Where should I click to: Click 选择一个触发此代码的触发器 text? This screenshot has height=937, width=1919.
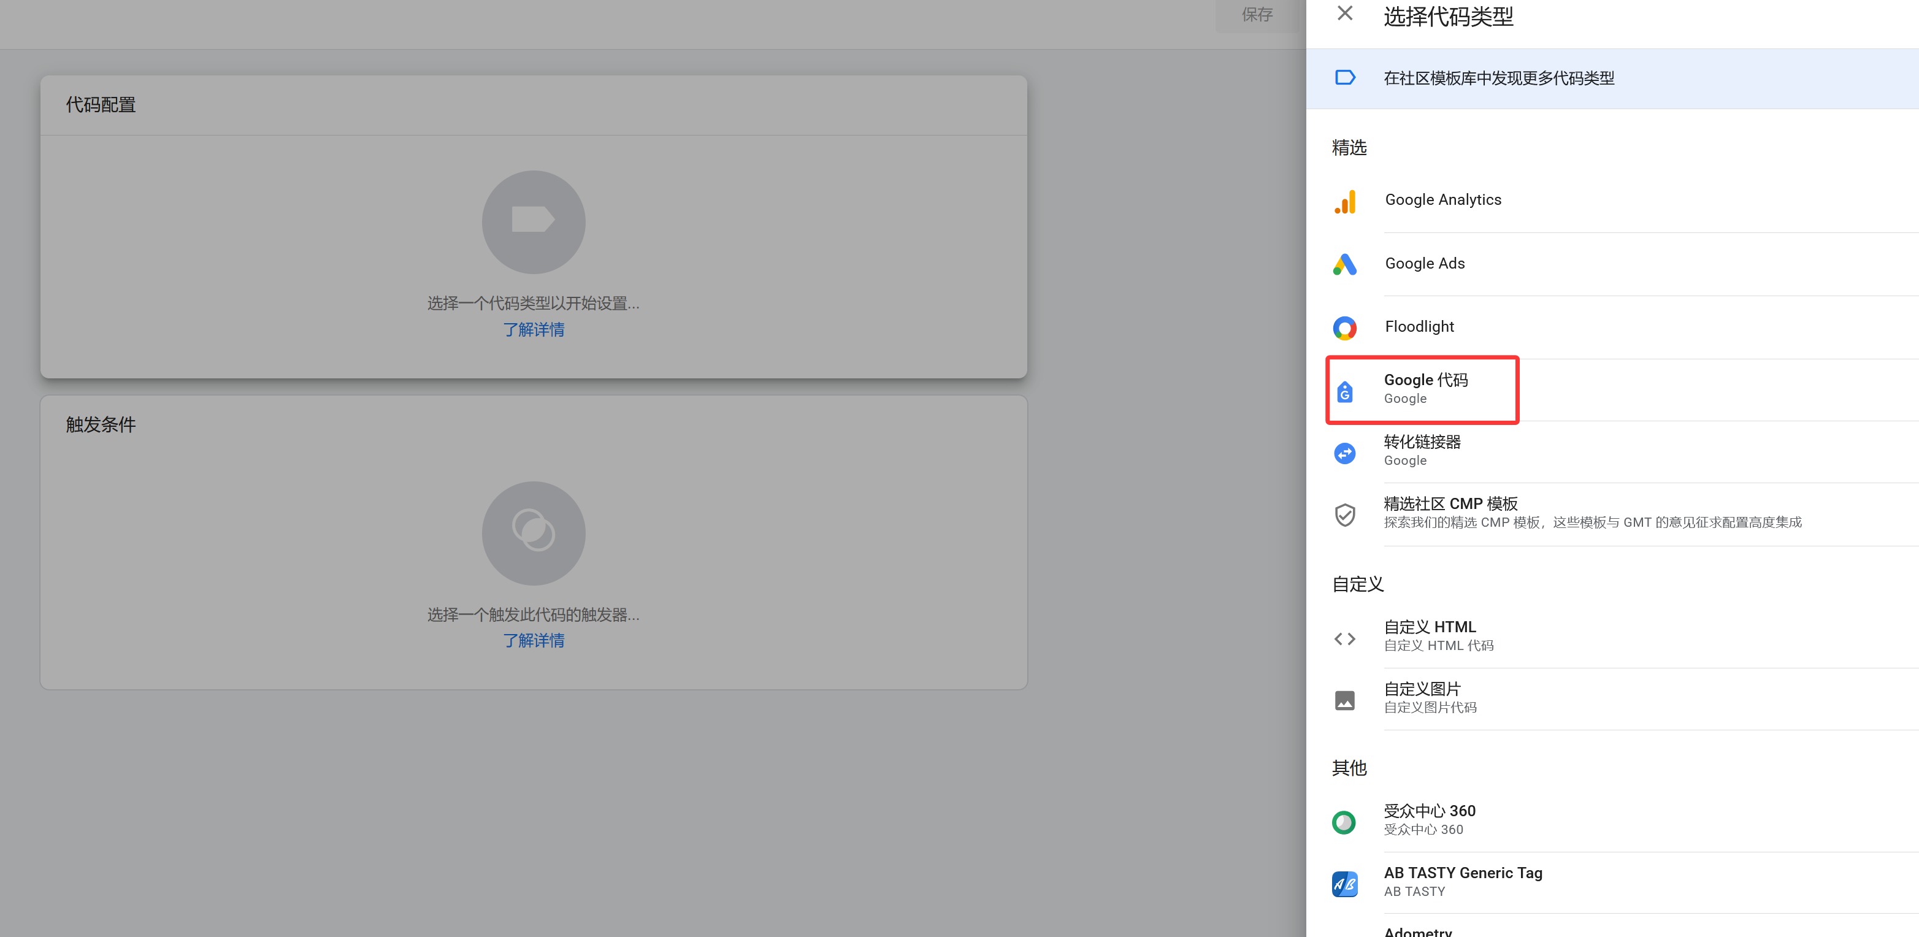click(x=534, y=614)
